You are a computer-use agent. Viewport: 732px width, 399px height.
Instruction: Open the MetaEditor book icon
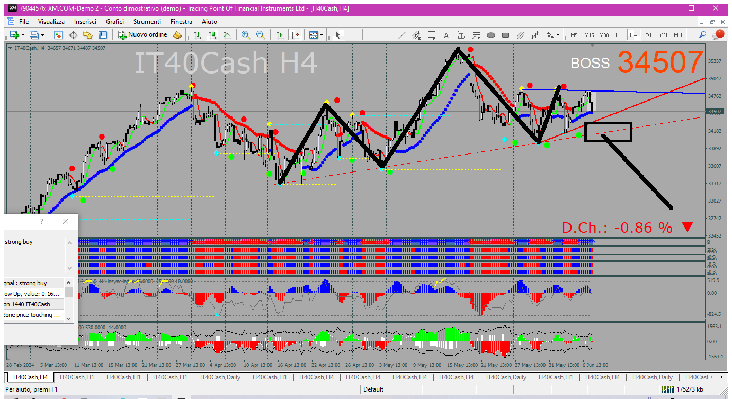(x=177, y=35)
